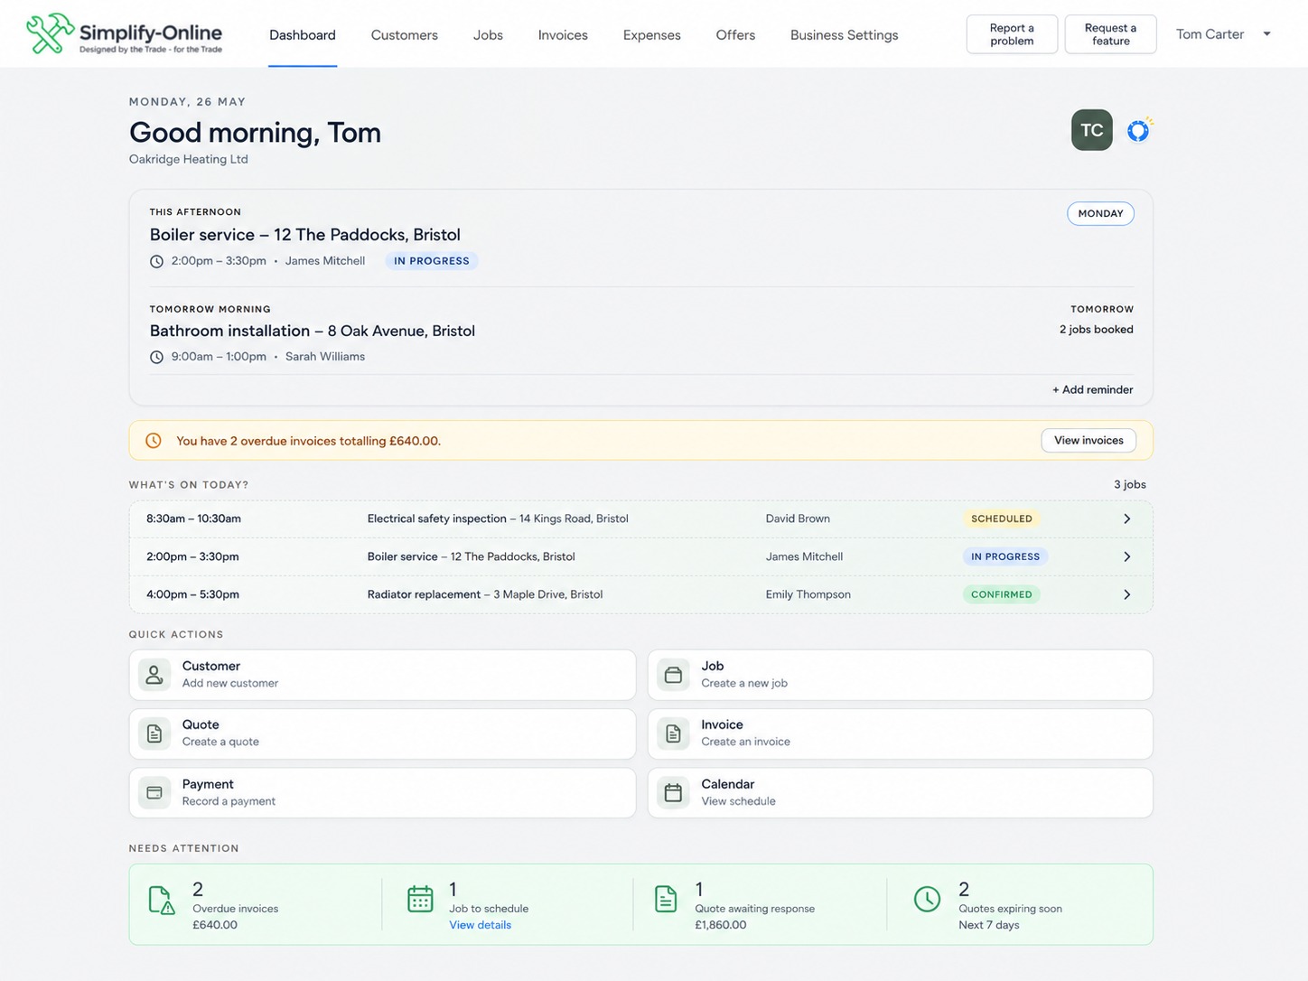
Task: Open the Expenses tab
Action: pyautogui.click(x=652, y=35)
